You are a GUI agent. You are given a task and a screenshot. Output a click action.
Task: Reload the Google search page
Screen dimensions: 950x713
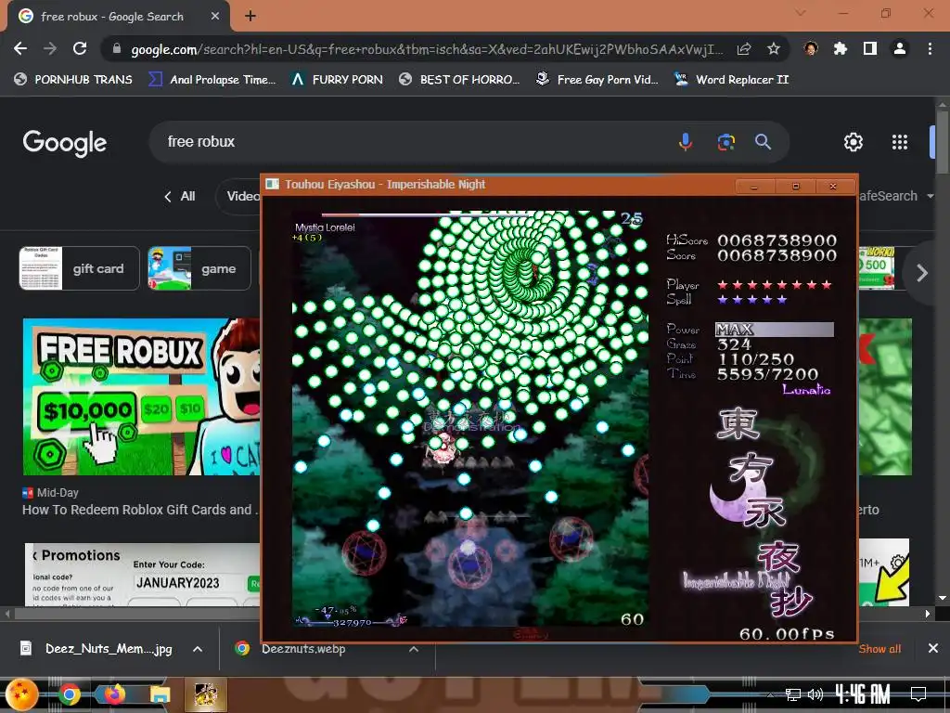[80, 48]
